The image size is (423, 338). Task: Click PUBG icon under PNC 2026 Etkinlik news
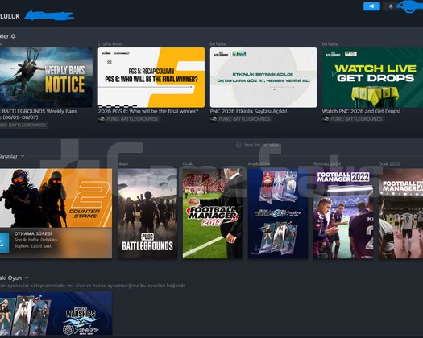[214, 119]
